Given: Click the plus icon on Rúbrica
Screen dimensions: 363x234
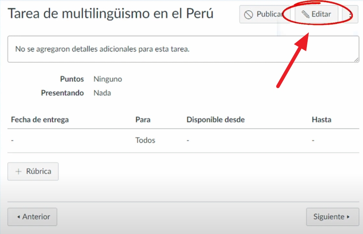Looking at the screenshot, I should click(19, 172).
